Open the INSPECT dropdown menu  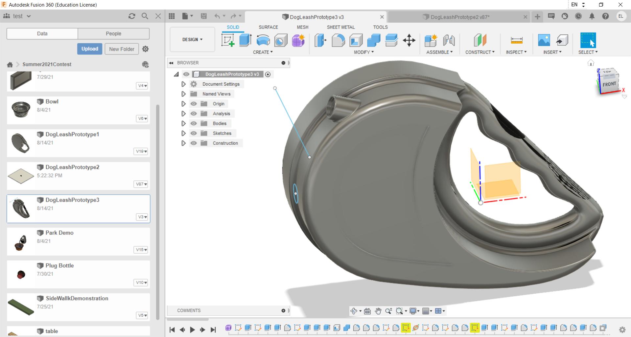(516, 52)
